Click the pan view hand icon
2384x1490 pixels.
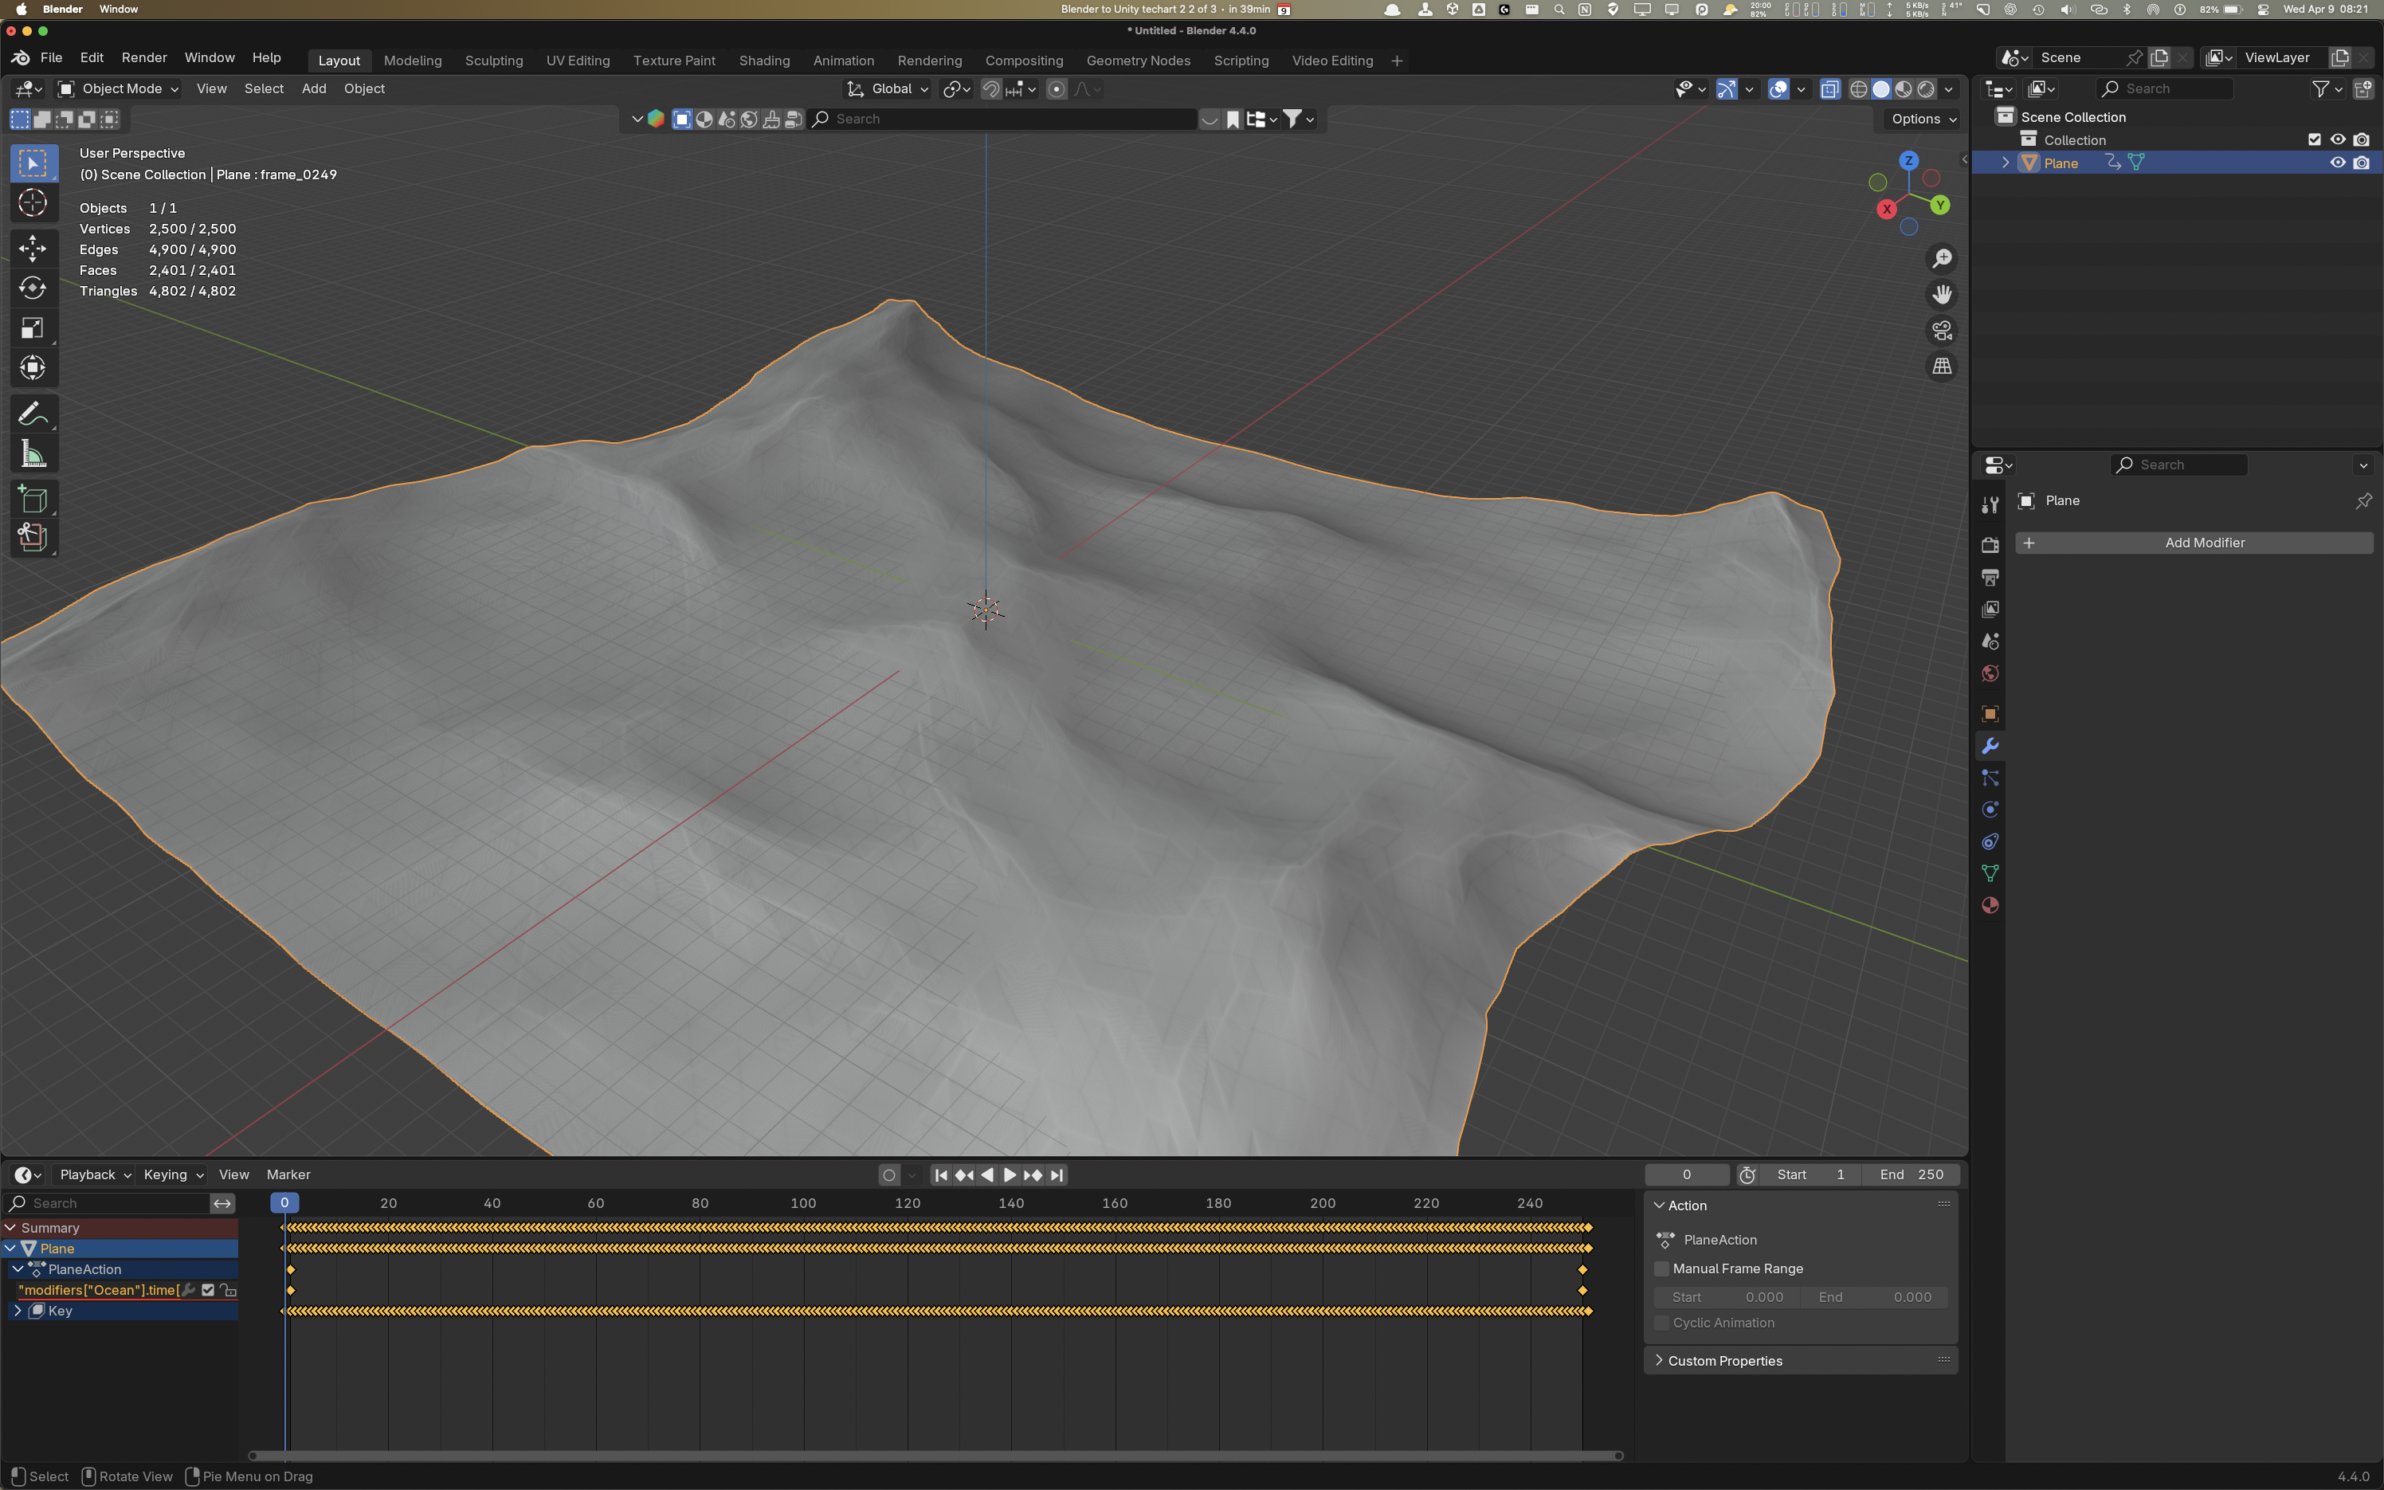(1942, 295)
